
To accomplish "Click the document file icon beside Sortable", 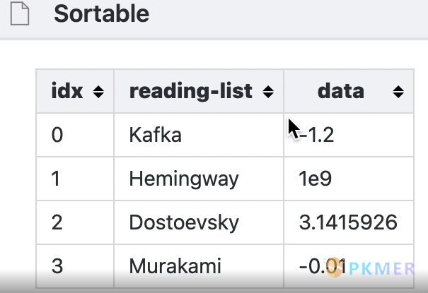I will (20, 13).
